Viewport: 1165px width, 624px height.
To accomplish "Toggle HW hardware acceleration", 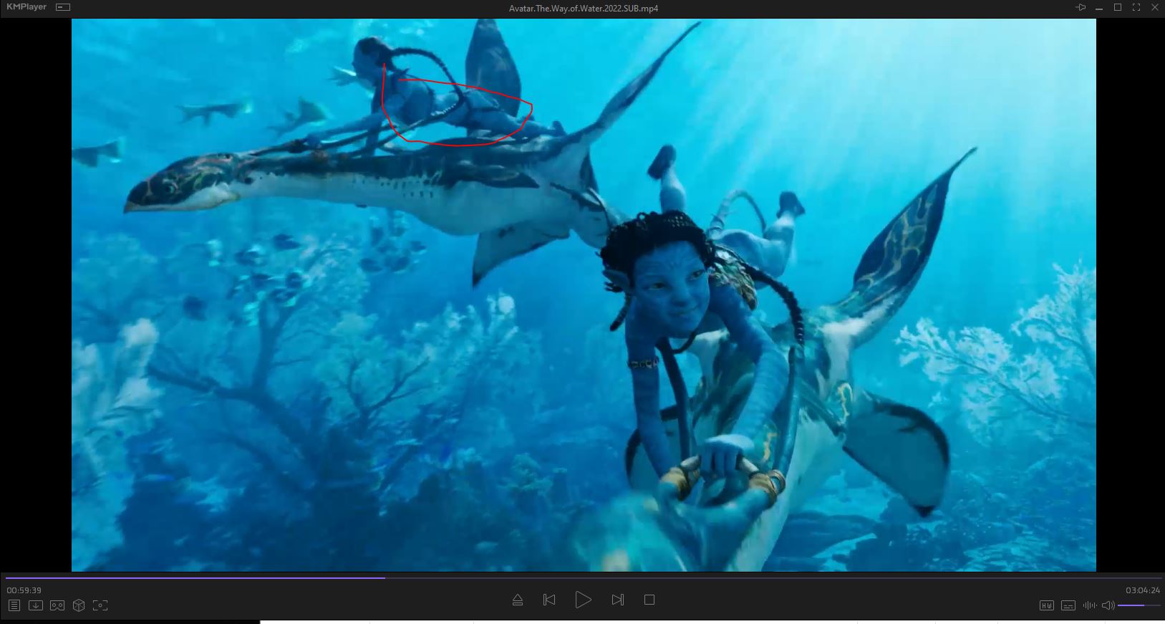I will pos(1046,605).
